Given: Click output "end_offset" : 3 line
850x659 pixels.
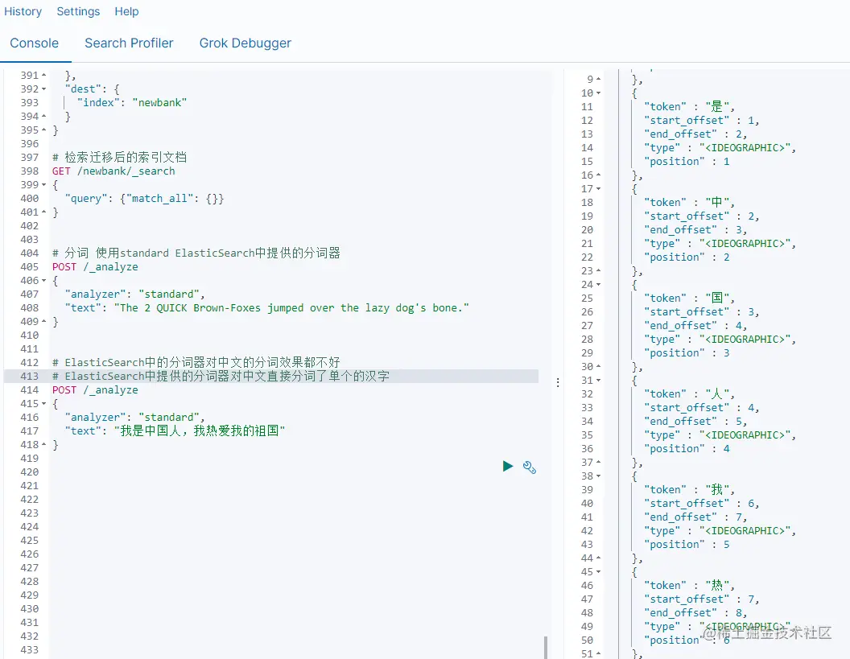Looking at the screenshot, I should (695, 230).
